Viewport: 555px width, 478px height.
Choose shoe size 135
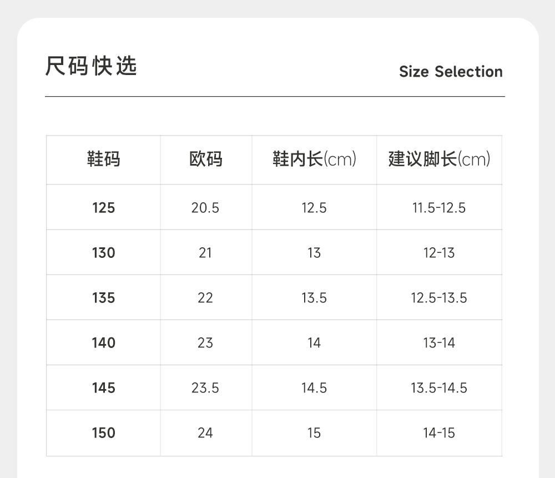click(104, 298)
